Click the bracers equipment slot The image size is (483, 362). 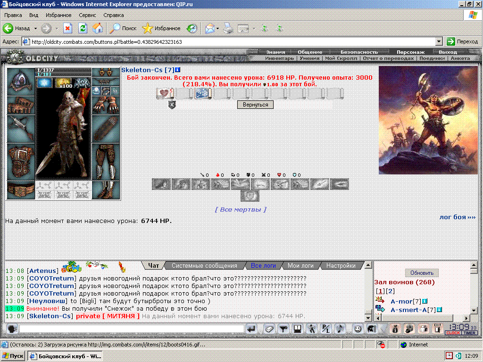pyautogui.click(x=21, y=105)
